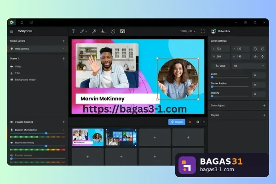Select the Draw pencil tool
This screenshot has height=184, width=276.
pyautogui.click(x=82, y=31)
